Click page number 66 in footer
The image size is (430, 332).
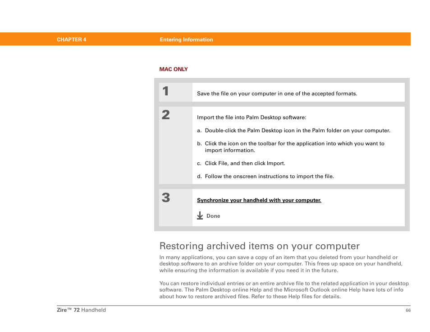coord(408,310)
